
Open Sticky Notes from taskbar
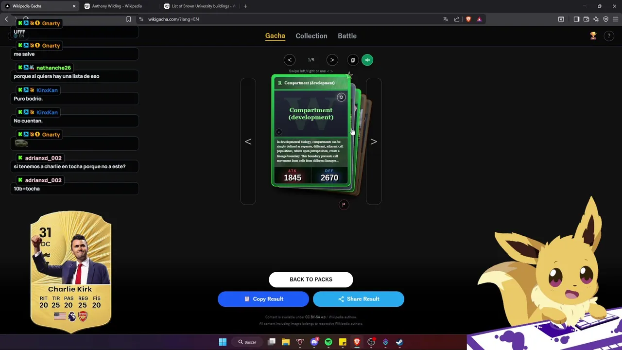pyautogui.click(x=343, y=342)
